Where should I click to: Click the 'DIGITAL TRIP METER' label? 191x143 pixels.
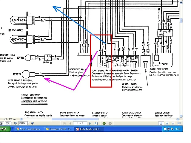[159, 69]
